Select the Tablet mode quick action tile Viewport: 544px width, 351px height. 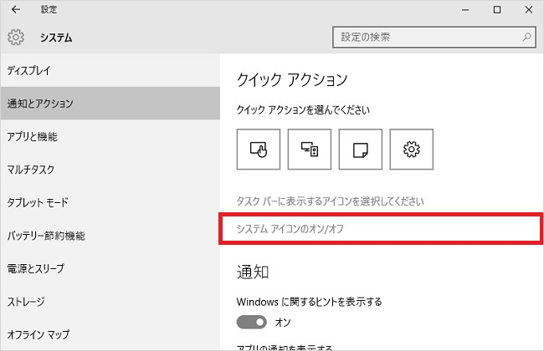pyautogui.click(x=259, y=150)
